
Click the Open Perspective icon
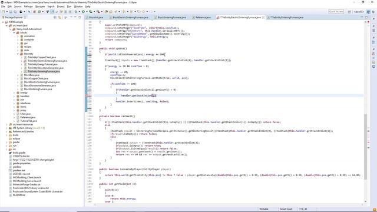point(349,12)
